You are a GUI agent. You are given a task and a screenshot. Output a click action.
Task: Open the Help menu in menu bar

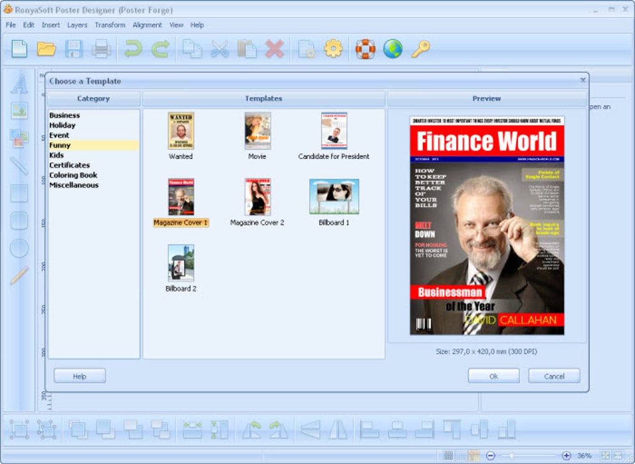pos(197,25)
